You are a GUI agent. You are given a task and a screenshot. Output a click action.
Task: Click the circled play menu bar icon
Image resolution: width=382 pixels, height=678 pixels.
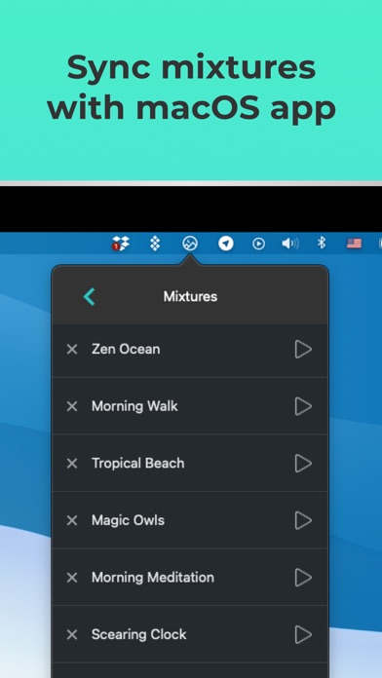click(x=258, y=244)
